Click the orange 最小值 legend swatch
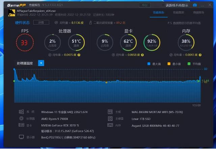 169,64
